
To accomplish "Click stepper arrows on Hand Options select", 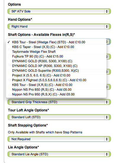I will click(107, 26).
